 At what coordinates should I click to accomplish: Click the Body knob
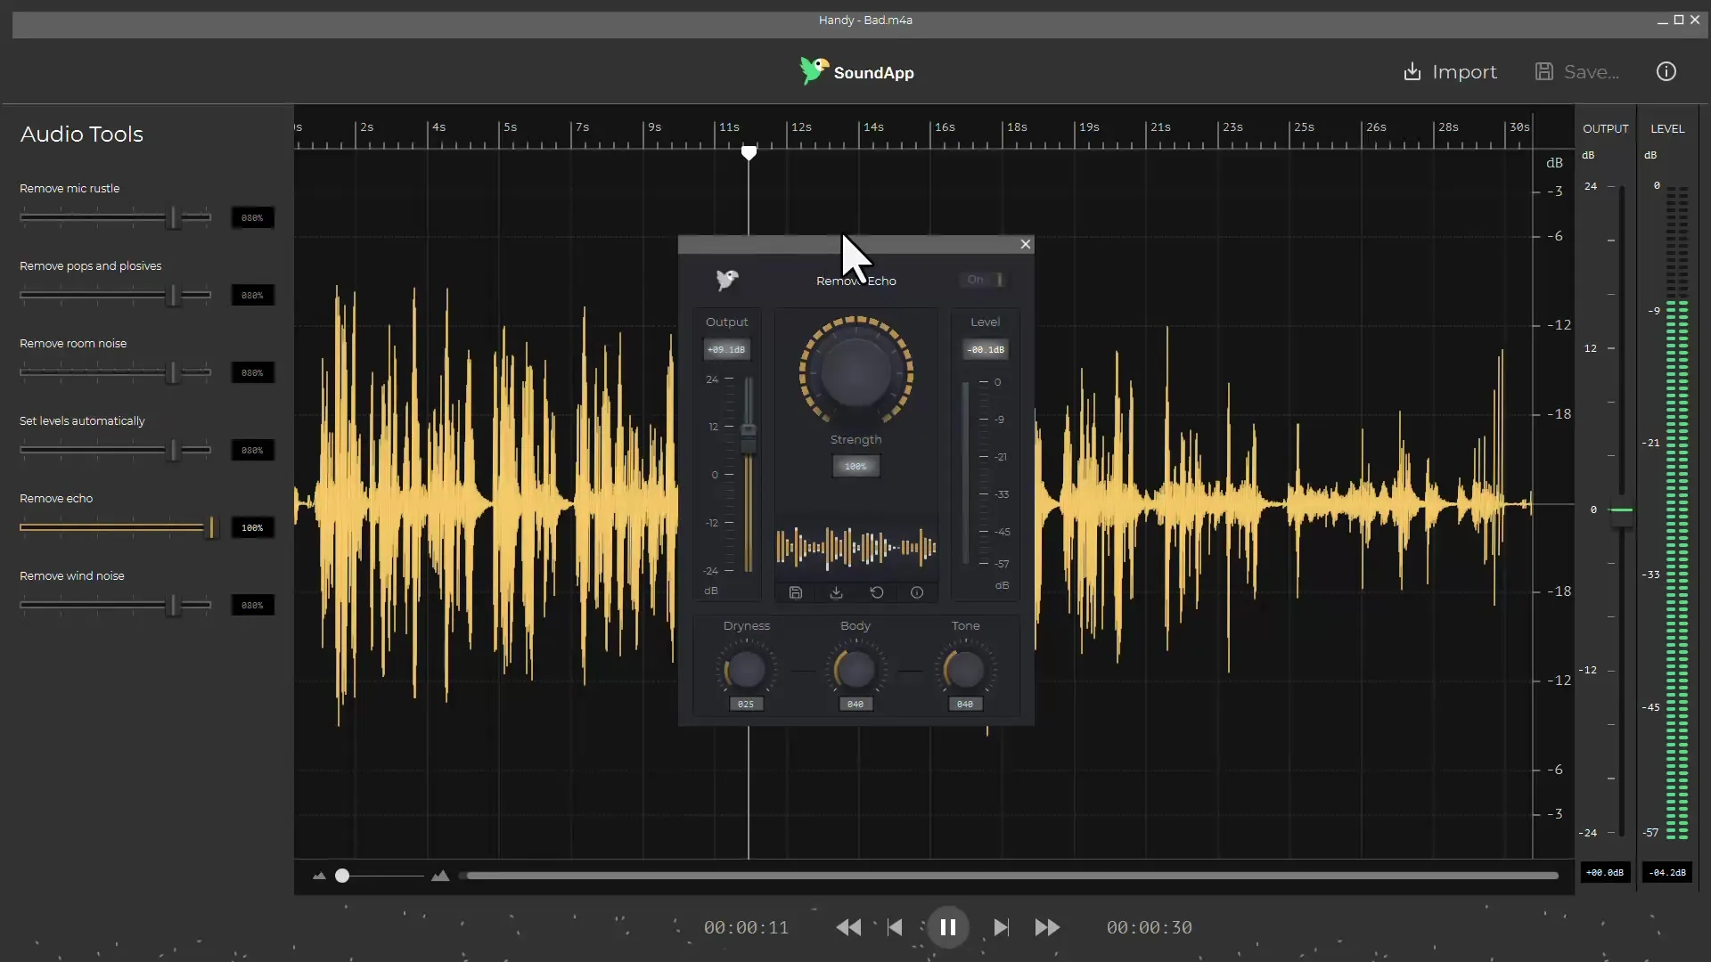pos(855,670)
